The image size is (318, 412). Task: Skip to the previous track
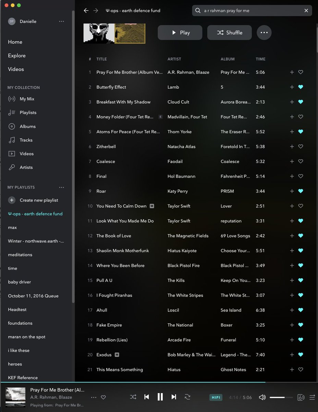pos(147,397)
